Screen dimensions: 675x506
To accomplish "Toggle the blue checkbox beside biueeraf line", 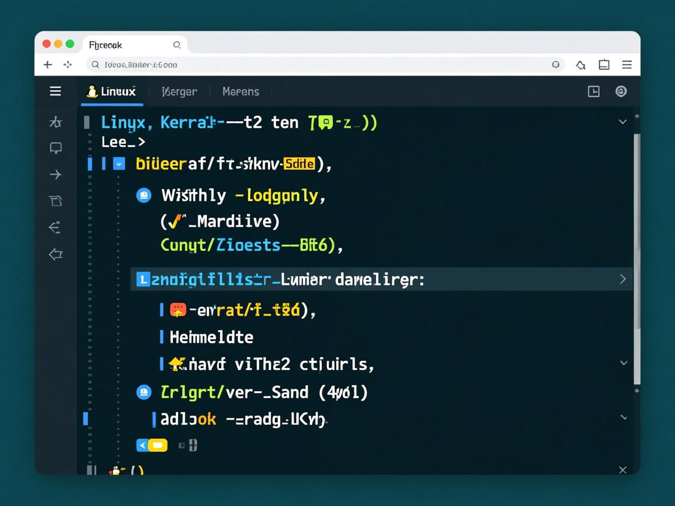I will [x=119, y=164].
